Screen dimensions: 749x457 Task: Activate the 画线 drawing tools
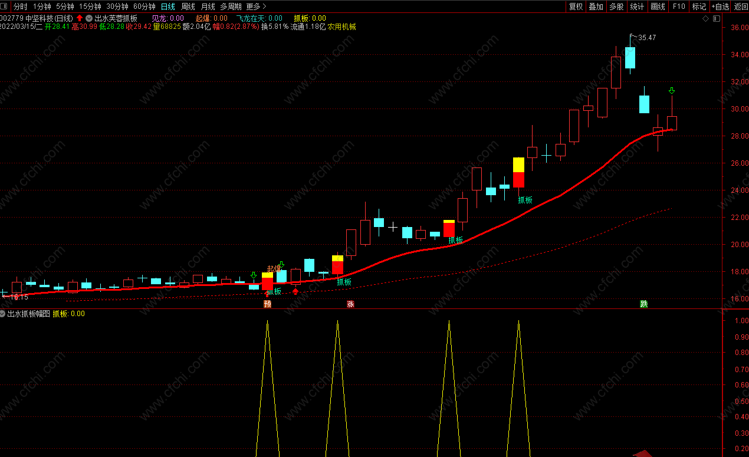[x=658, y=6]
